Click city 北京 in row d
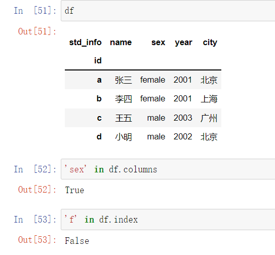Viewport: 275px width, 255px height. pyautogui.click(x=209, y=137)
